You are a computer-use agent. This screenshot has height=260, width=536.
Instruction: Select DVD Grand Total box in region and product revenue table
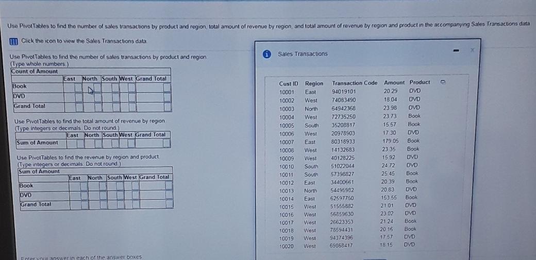click(169, 195)
